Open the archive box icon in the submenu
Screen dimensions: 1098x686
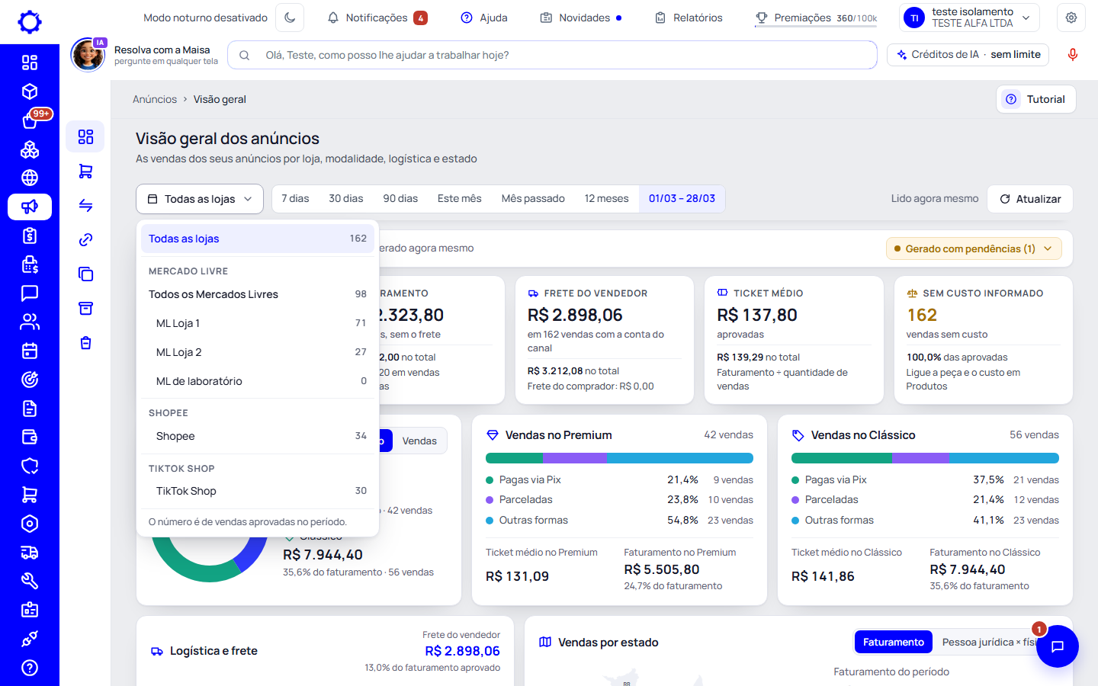(x=85, y=309)
